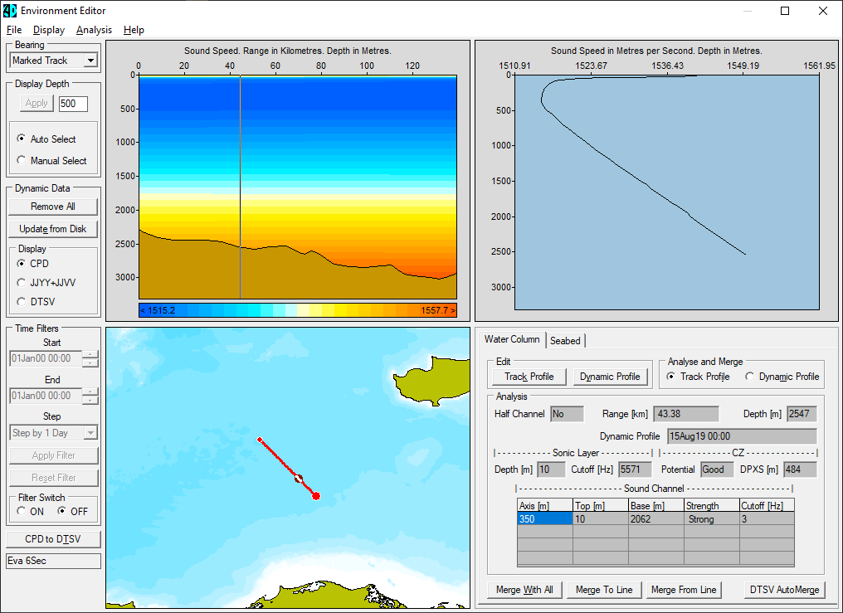The width and height of the screenshot is (843, 613).
Task: Turn the Filter Switch ON
Action: pyautogui.click(x=31, y=512)
